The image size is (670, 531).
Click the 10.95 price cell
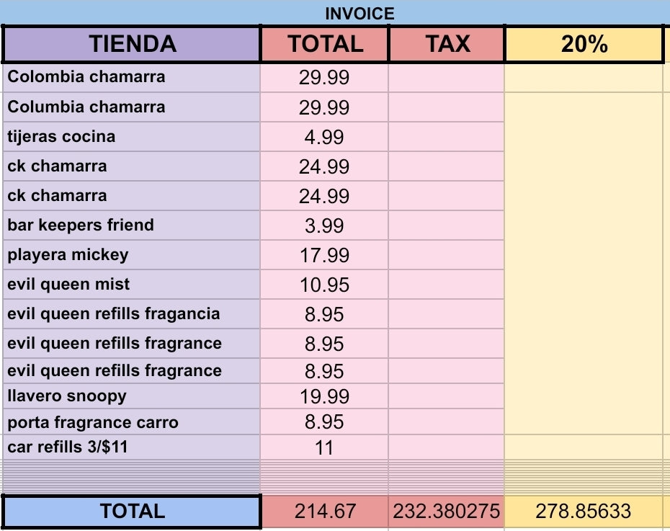tap(324, 285)
